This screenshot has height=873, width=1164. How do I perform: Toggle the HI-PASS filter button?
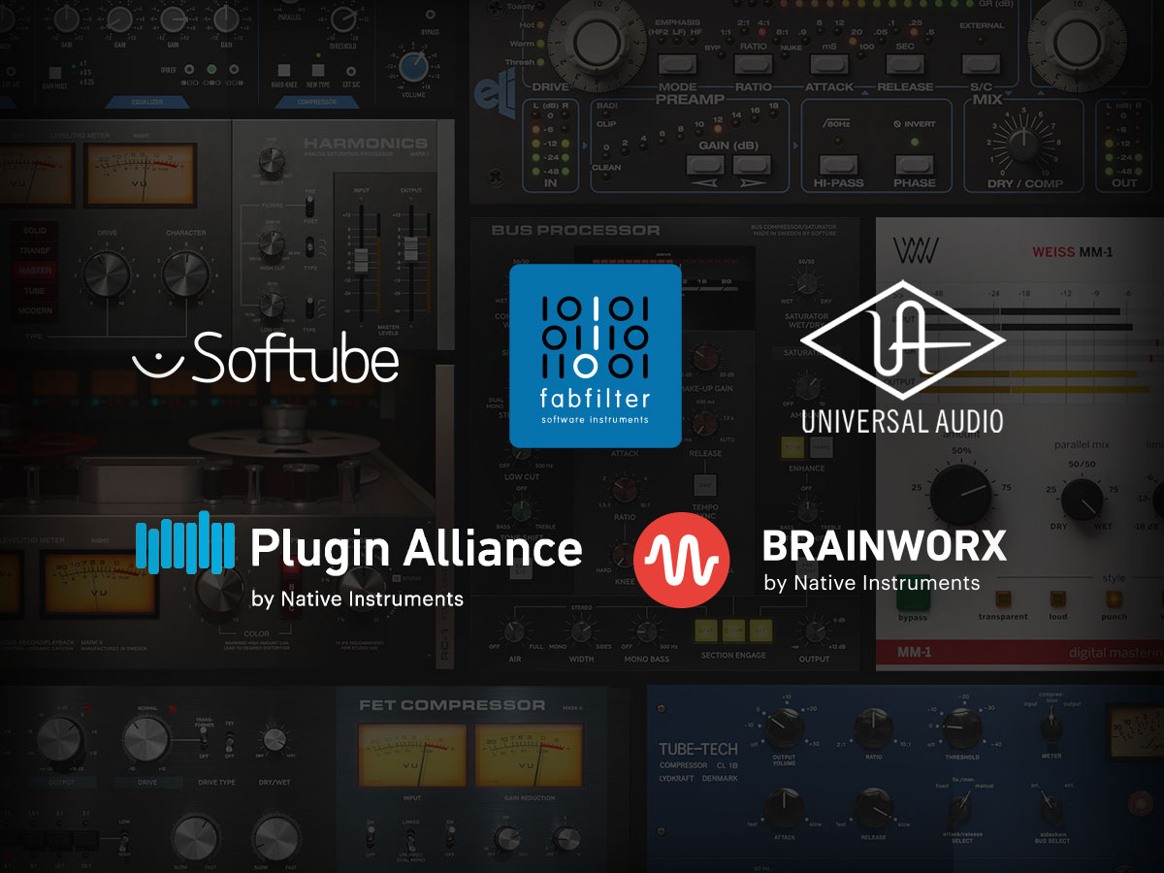840,164
